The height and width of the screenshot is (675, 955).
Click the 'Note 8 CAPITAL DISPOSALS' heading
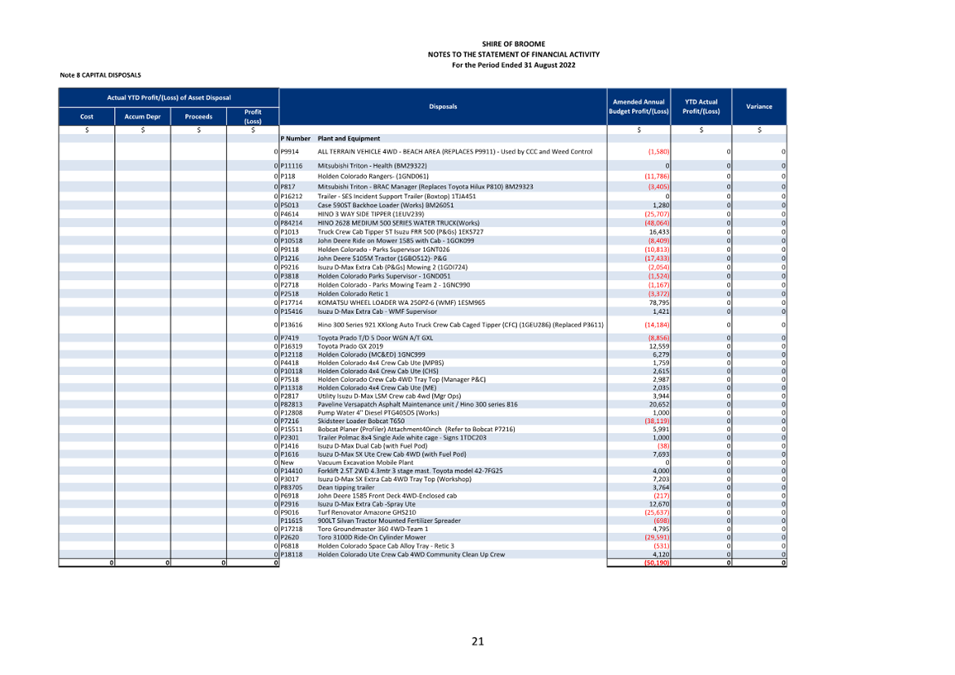tap(101, 75)
